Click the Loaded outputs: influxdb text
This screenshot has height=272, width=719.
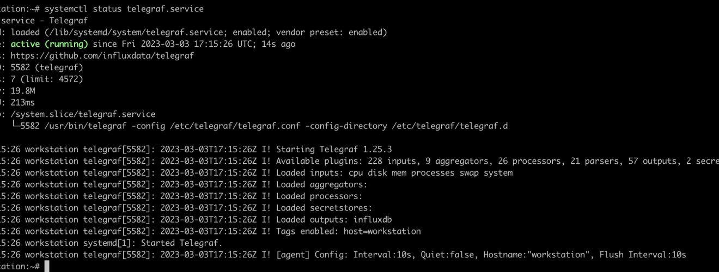coord(334,220)
